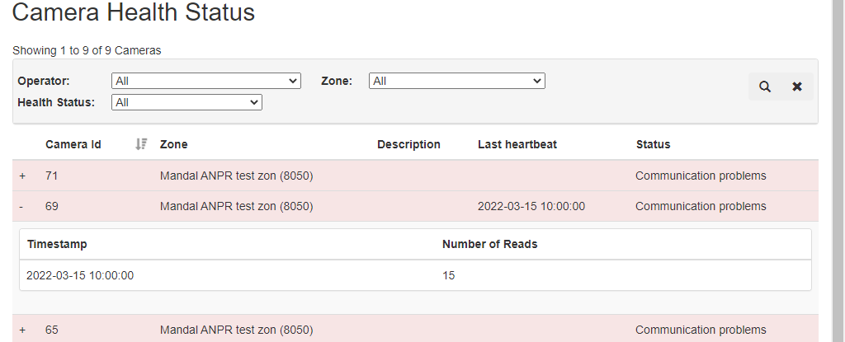Image resolution: width=845 pixels, height=342 pixels.
Task: Open the Zone dropdown
Action: coord(457,81)
